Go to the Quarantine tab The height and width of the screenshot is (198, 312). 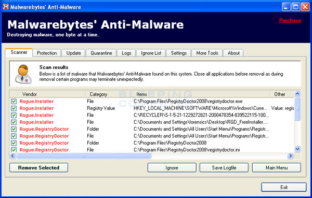[101, 53]
